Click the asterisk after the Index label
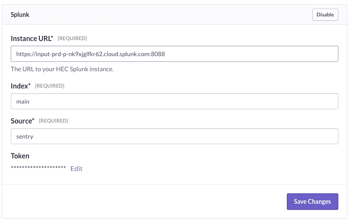The image size is (350, 221). pos(29,85)
